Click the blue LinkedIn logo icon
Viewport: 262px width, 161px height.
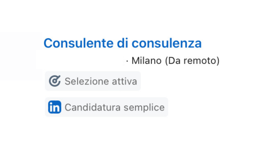[55, 107]
